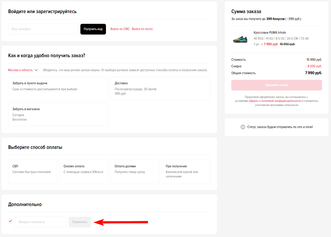Choose СБП as payment method
The image size is (331, 237).
[x=32, y=171]
